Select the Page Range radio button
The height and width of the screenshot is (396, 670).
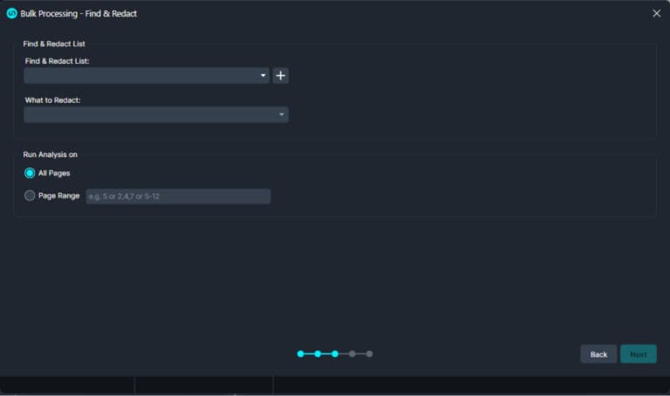[x=30, y=196]
